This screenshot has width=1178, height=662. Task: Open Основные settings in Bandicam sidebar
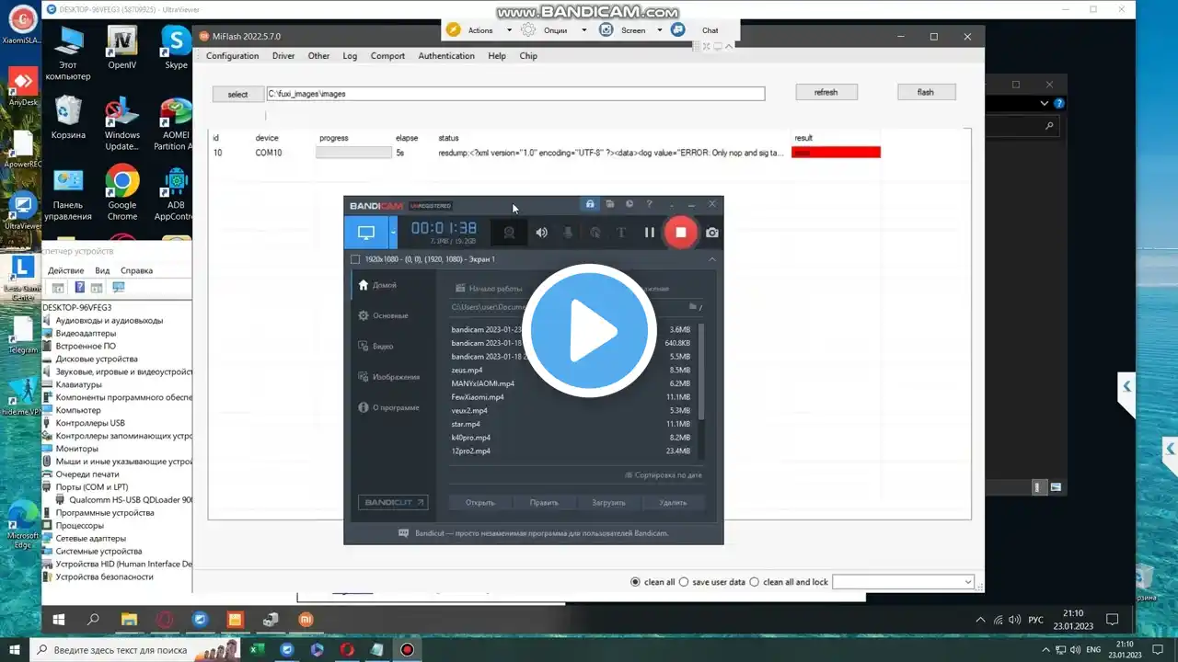pyautogui.click(x=383, y=315)
